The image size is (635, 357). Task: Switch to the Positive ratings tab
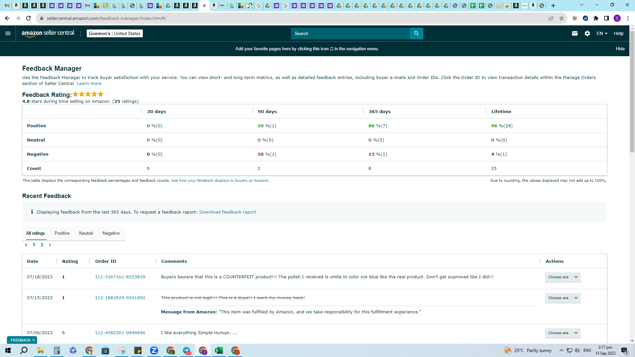tap(62, 233)
